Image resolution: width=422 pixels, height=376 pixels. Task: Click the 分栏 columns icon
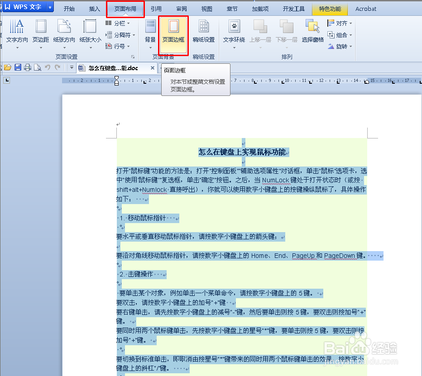(109, 23)
